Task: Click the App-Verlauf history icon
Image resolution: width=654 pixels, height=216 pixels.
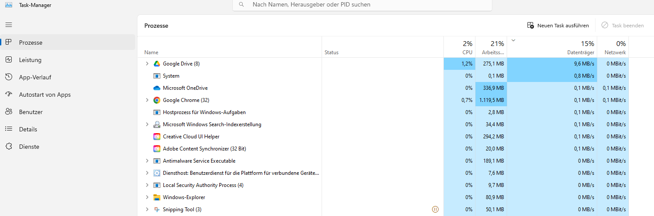Action: coord(9,77)
